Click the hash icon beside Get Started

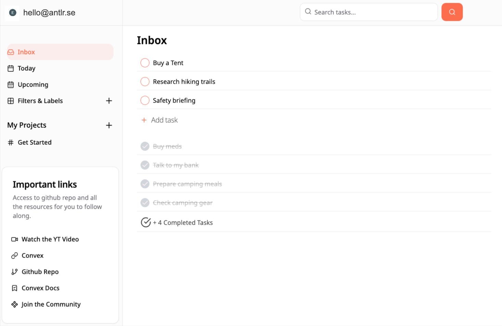[11, 142]
